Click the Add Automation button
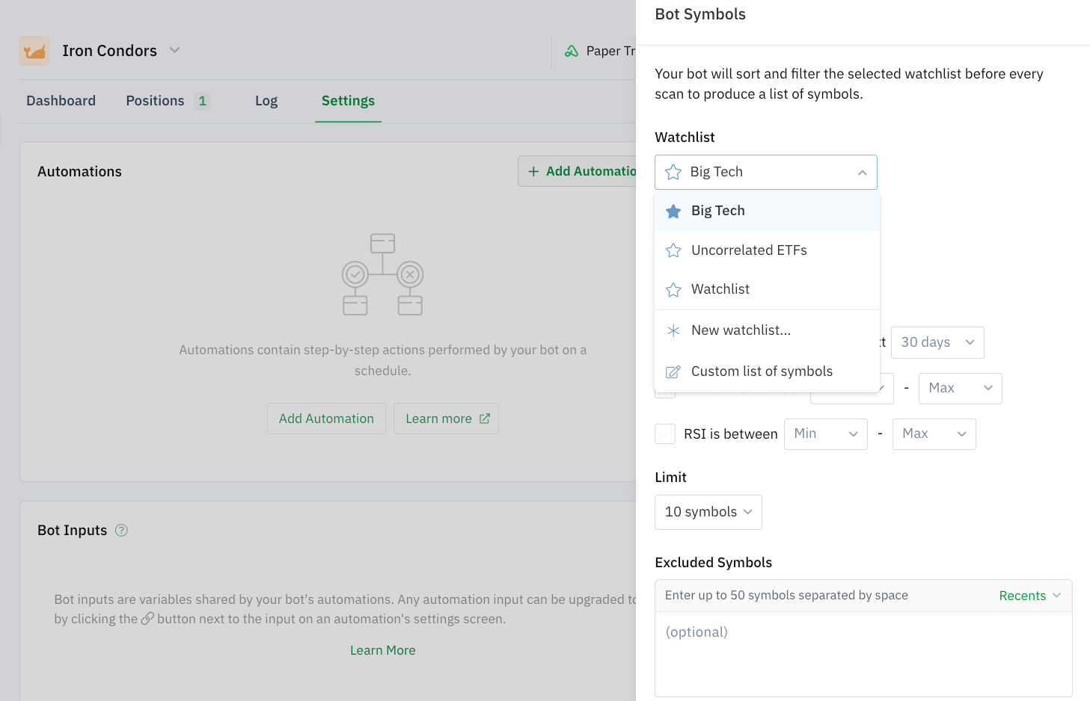The height and width of the screenshot is (701, 1090). [x=326, y=419]
